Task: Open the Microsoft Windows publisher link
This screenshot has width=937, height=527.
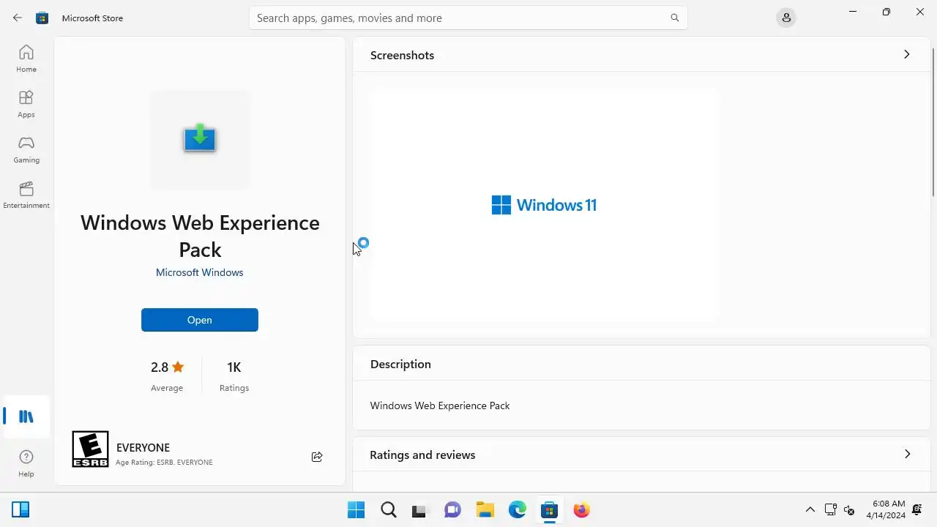Action: tap(200, 272)
